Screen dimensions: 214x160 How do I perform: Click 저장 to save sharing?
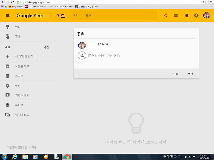pos(190,74)
